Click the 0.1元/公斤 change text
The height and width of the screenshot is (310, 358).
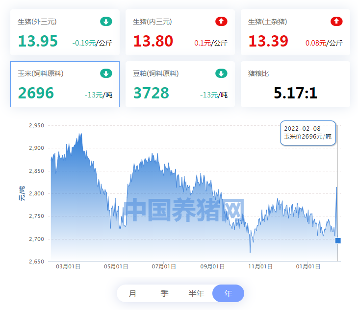pyautogui.click(x=211, y=43)
